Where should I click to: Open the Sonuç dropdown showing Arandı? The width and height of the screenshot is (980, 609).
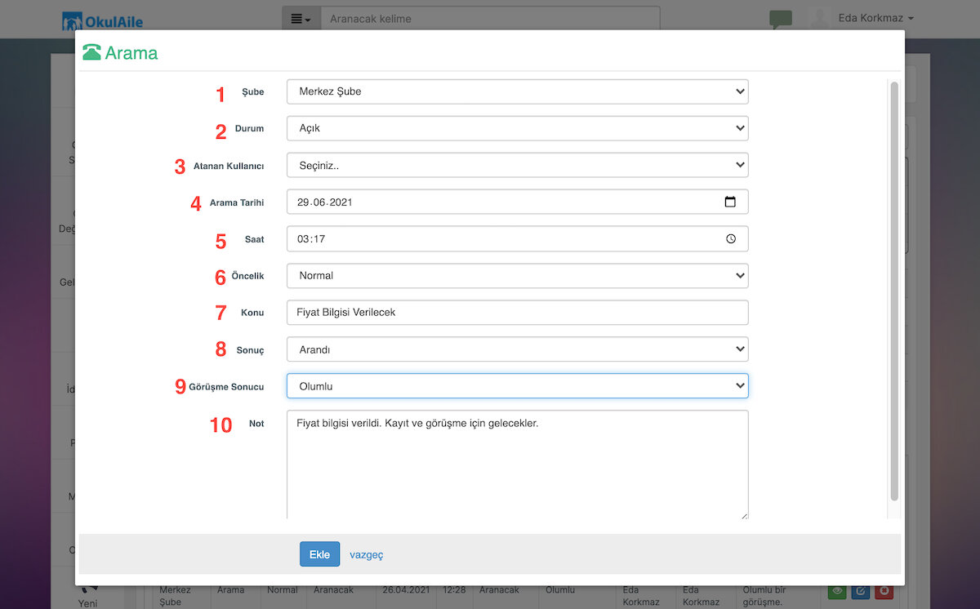pos(517,349)
